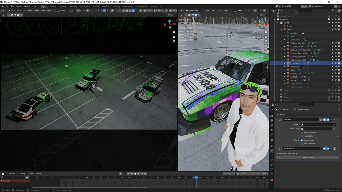Open the Modifiers wrench properties tab

point(272,151)
